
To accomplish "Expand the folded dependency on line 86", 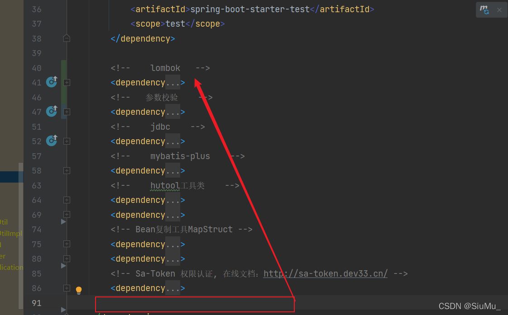I will [x=67, y=288].
